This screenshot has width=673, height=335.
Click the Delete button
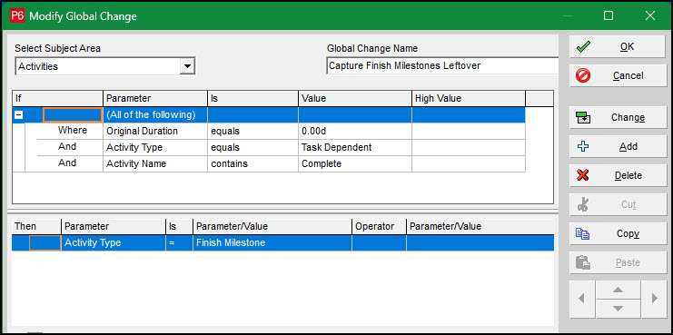(618, 175)
